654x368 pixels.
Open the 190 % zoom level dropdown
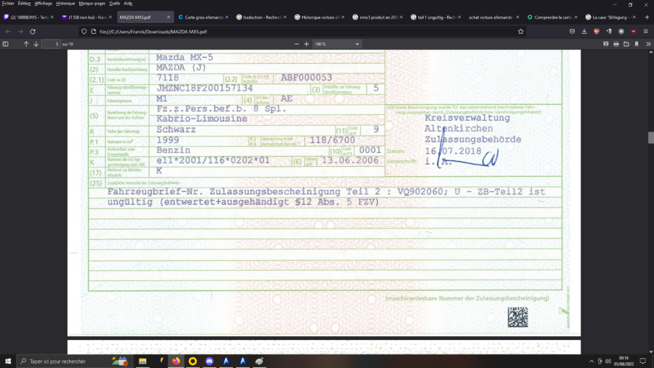click(337, 44)
